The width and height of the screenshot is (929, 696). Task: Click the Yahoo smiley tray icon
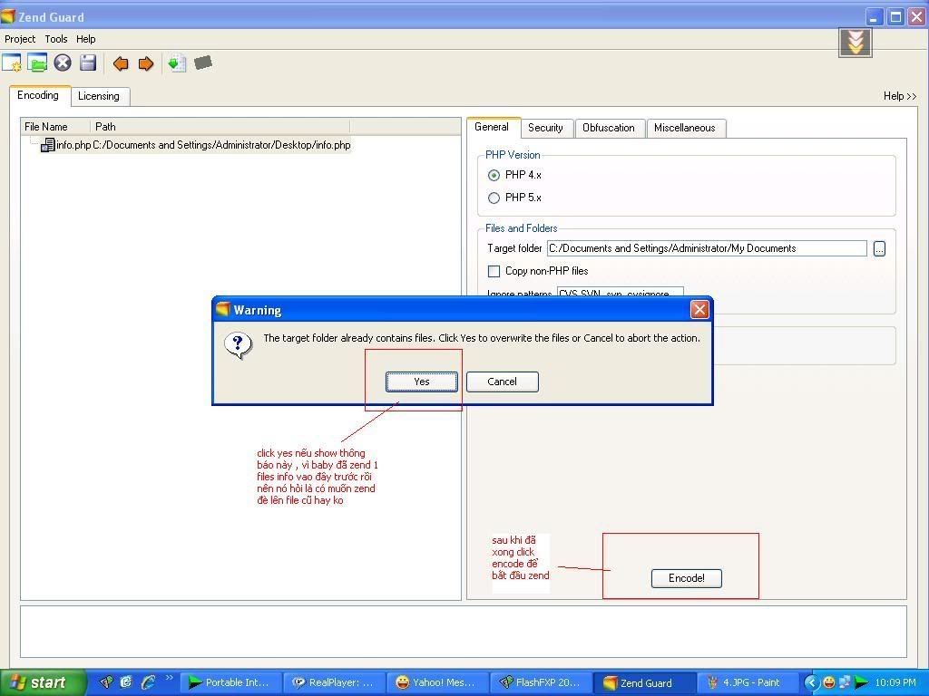coord(829,682)
